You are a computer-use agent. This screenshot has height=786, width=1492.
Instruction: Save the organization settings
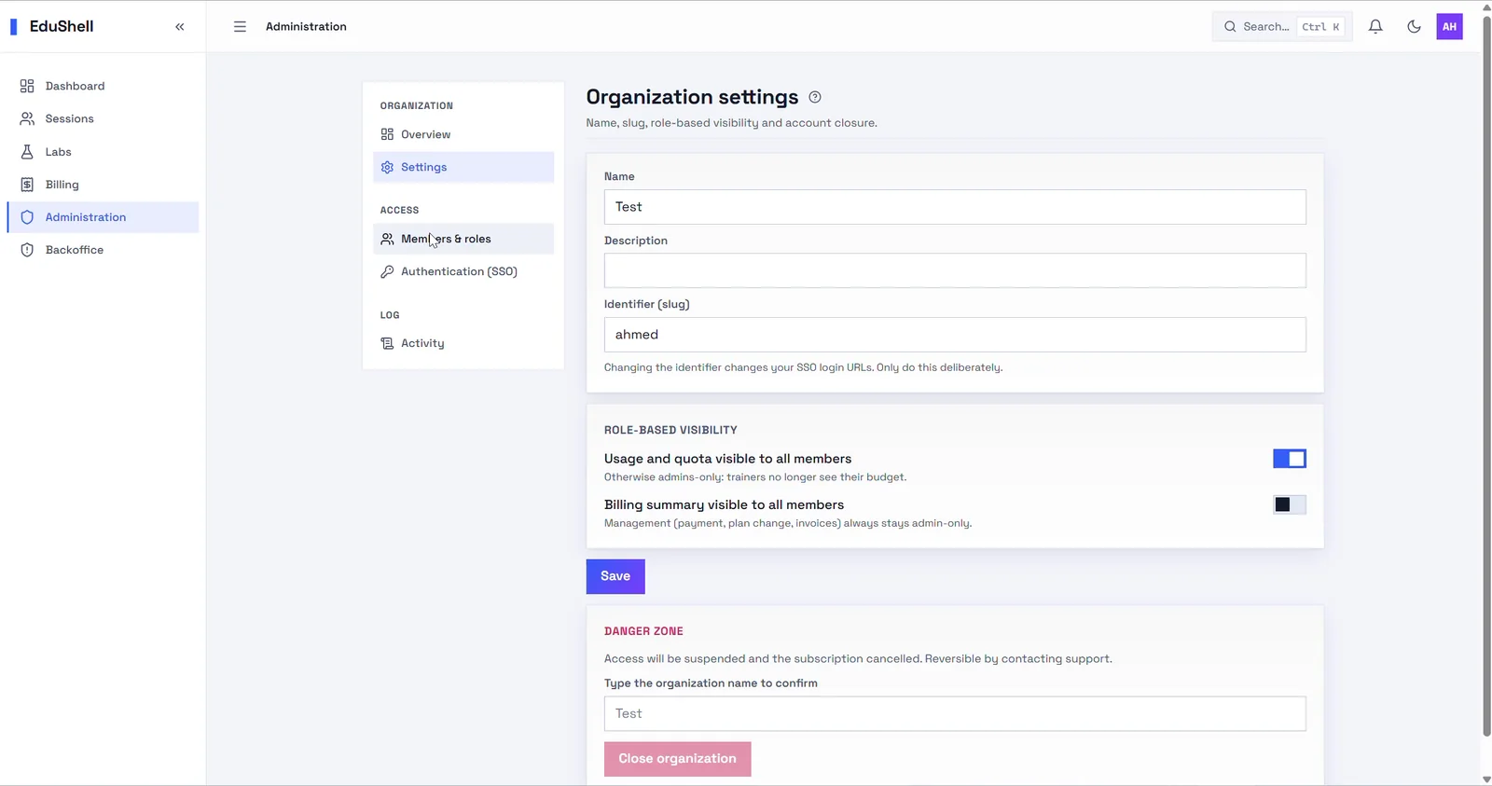pos(615,576)
